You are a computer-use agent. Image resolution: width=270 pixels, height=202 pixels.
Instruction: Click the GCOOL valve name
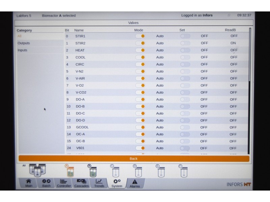(x=82, y=127)
